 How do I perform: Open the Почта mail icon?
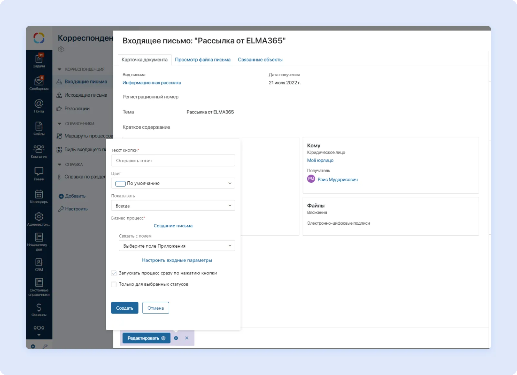pos(39,105)
